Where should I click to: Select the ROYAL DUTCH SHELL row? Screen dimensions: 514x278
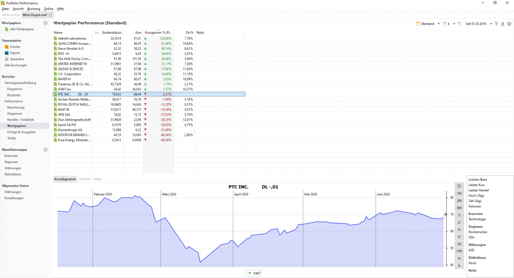[149, 104]
